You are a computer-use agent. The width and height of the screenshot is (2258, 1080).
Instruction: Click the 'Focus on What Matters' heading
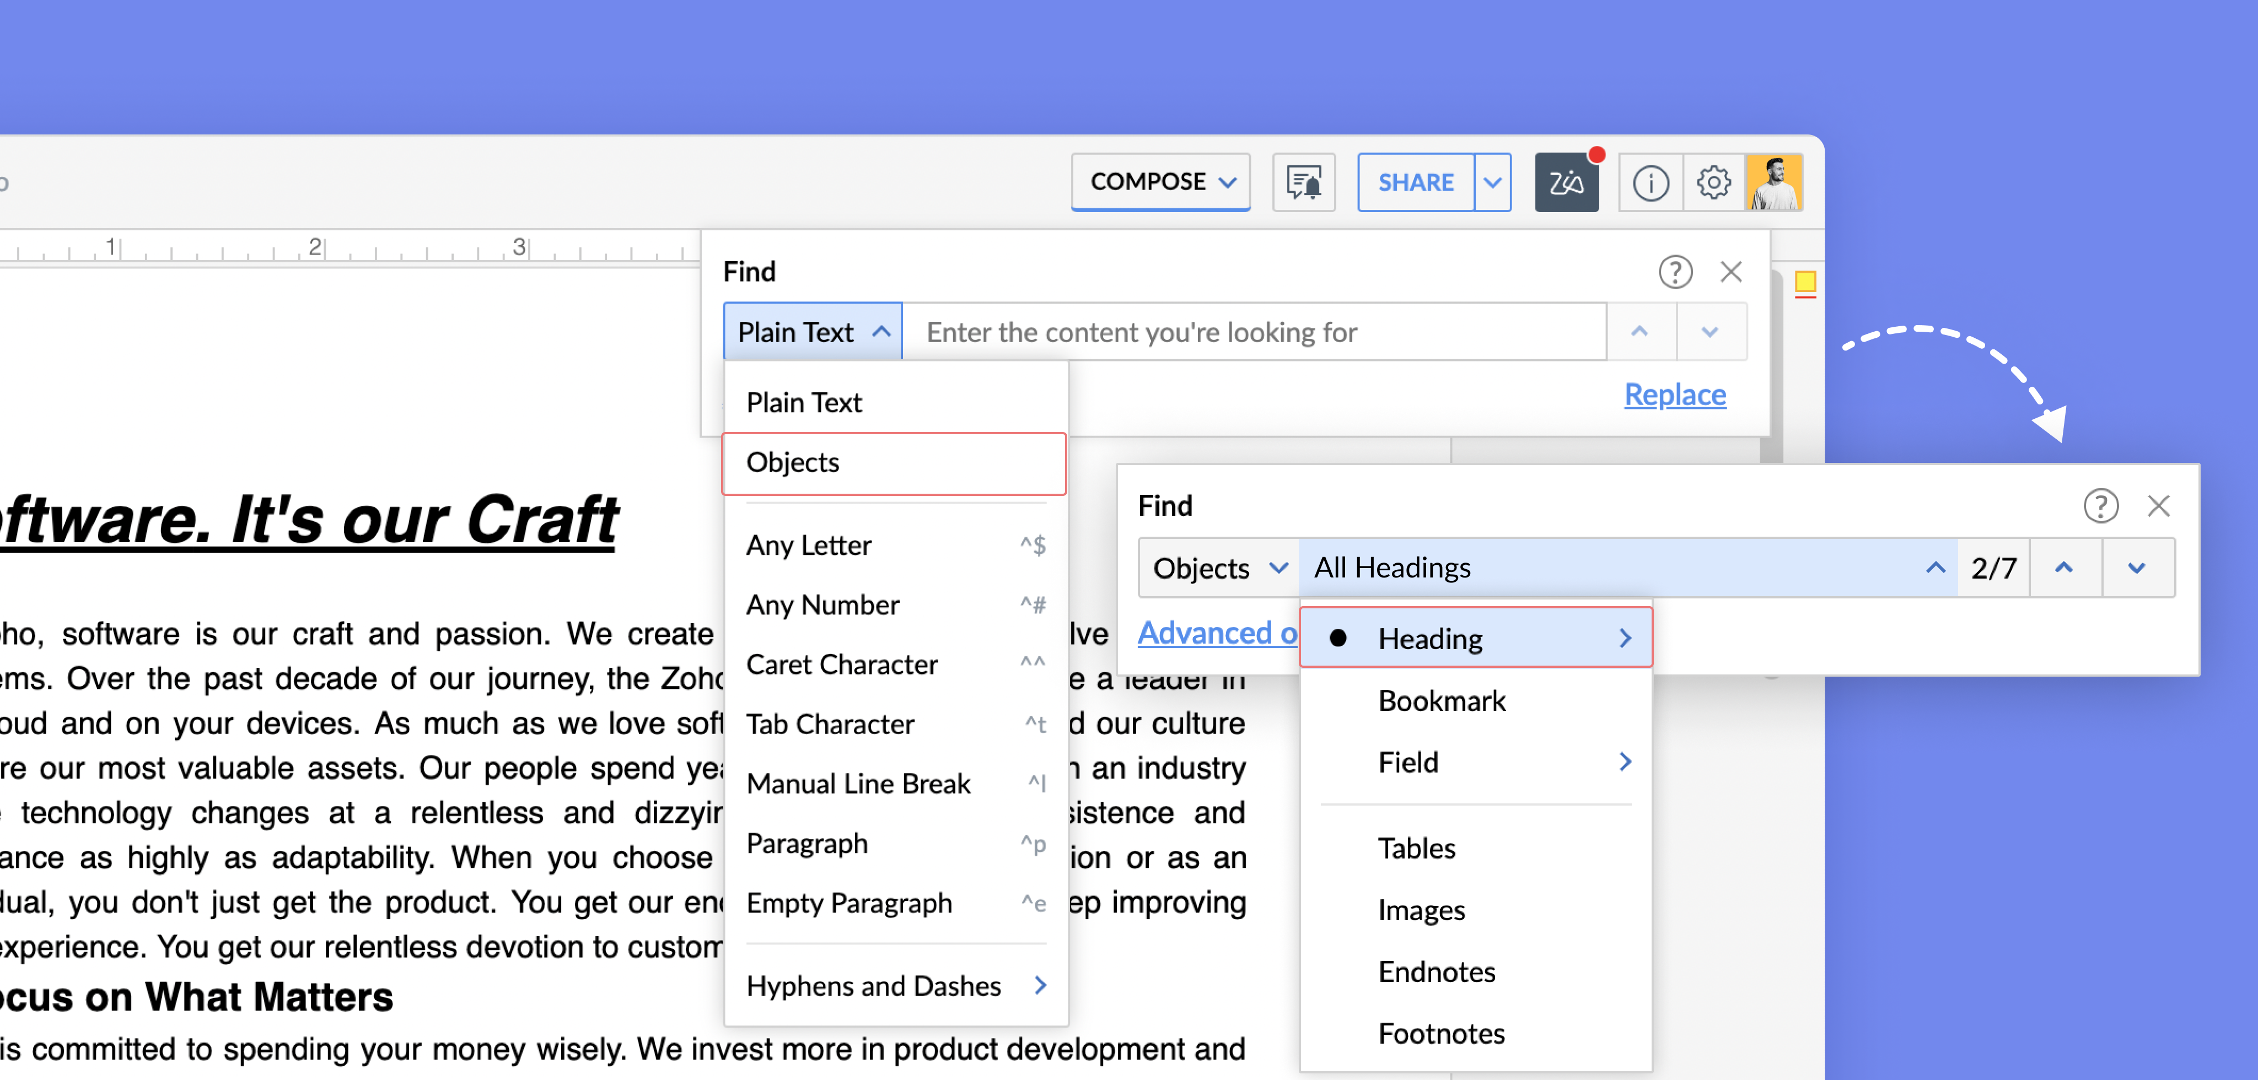point(196,997)
